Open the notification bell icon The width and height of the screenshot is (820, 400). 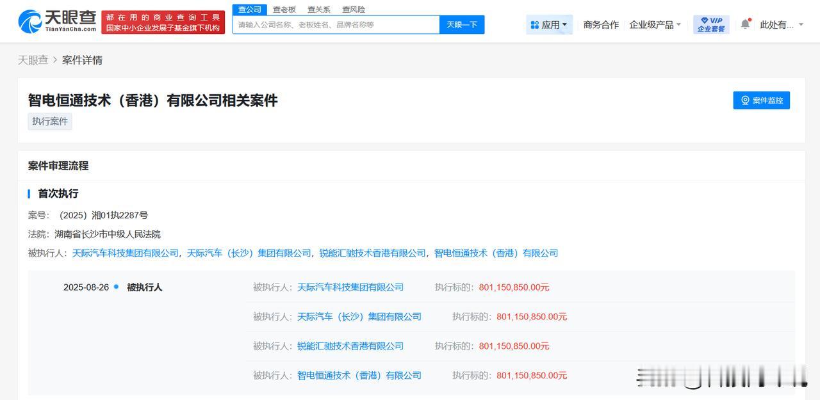(x=745, y=24)
